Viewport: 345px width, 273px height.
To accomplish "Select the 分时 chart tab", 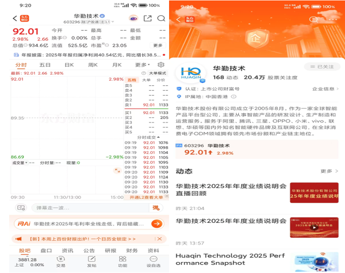I will pos(21,65).
